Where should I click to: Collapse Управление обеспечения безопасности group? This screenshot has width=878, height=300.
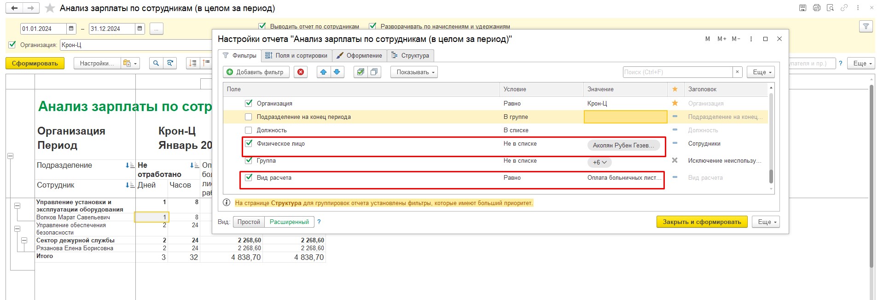[x=17, y=229]
